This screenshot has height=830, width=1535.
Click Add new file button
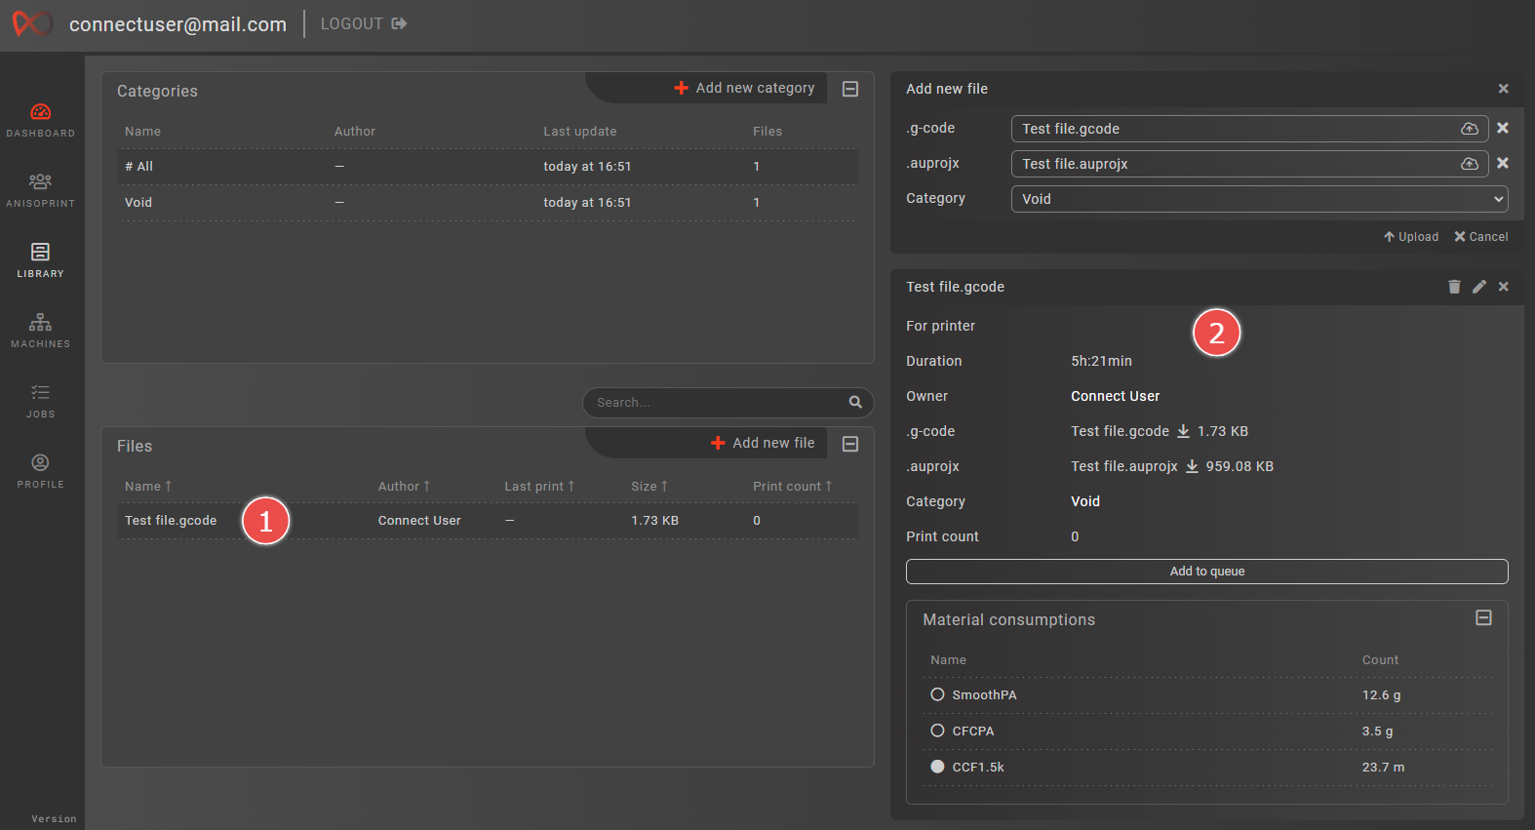click(x=763, y=443)
